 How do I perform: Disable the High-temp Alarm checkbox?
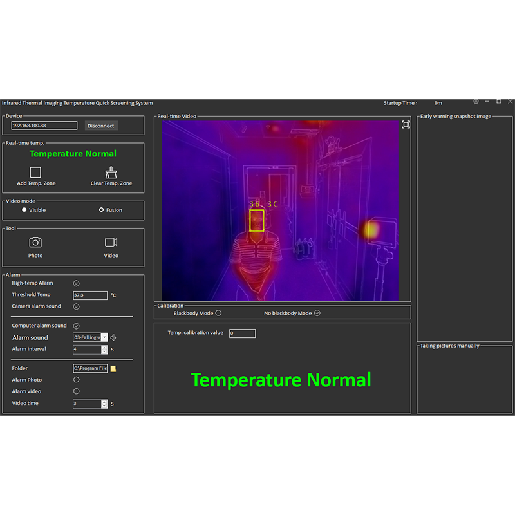pos(77,283)
